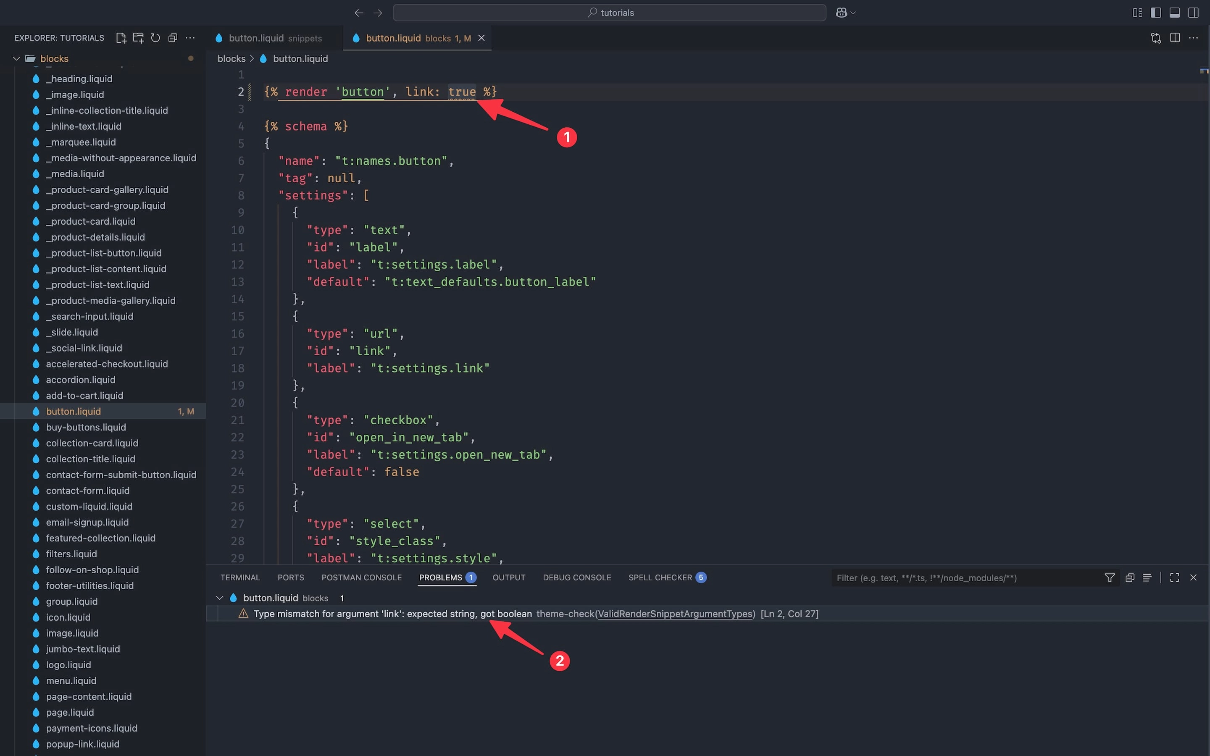Open add-to-cart.liquid file
This screenshot has height=756, width=1210.
84,396
